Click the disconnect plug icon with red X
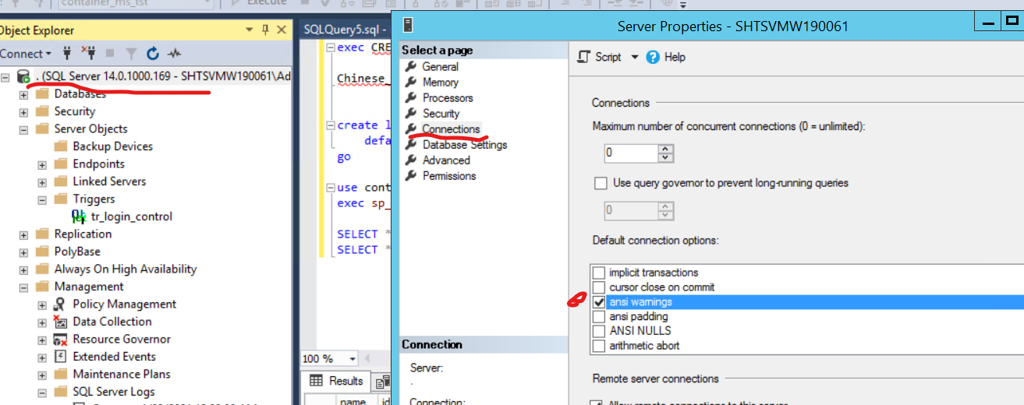Screen dimensions: 1024x405 [89, 54]
